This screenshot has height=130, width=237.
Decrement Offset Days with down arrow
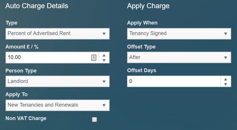(x=225, y=84)
